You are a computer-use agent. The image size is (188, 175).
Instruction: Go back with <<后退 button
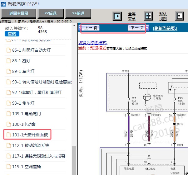click(51, 13)
